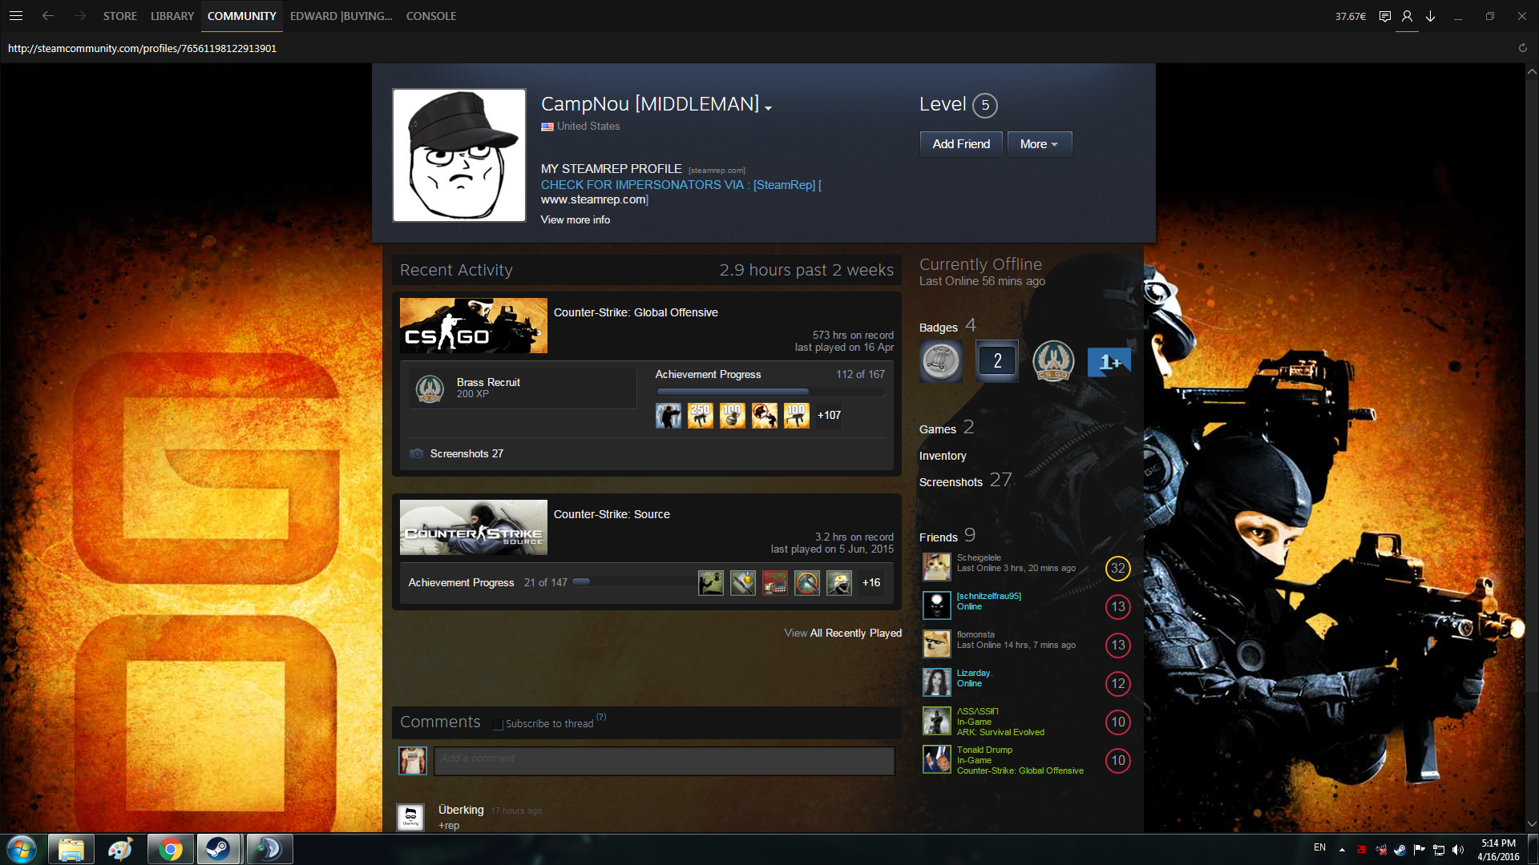Open the downloads arrow icon
Image resolution: width=1539 pixels, height=865 pixels.
point(1430,16)
